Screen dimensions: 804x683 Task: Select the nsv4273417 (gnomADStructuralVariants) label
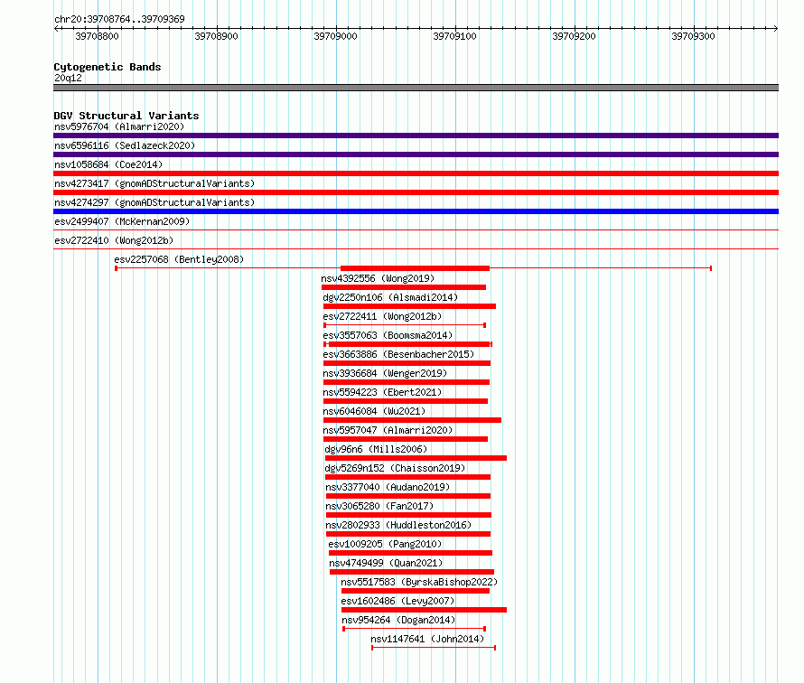point(154,183)
